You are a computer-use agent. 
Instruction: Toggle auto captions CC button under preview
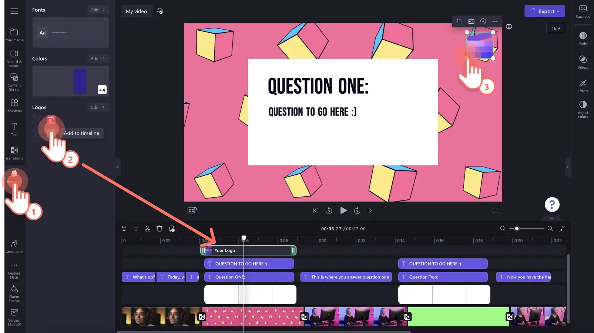192,210
